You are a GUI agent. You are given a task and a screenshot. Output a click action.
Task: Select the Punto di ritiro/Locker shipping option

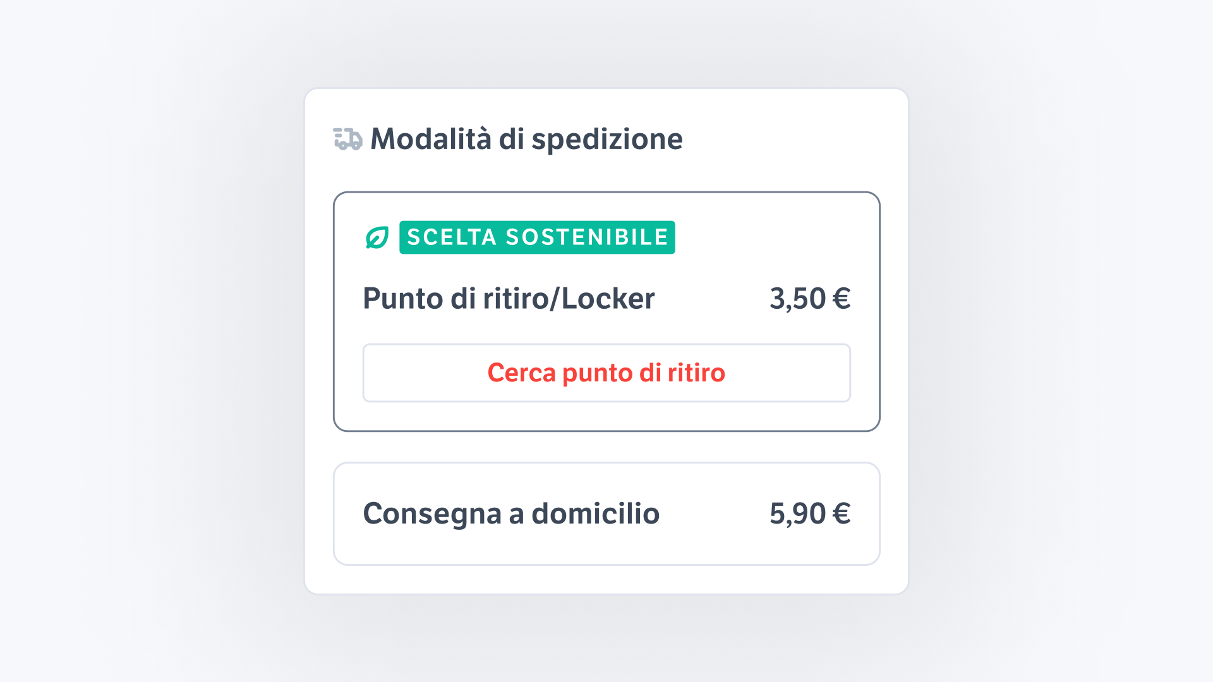(x=509, y=298)
